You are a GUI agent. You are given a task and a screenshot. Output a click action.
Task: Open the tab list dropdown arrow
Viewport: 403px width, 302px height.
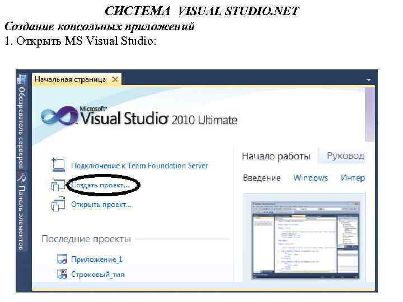point(369,80)
